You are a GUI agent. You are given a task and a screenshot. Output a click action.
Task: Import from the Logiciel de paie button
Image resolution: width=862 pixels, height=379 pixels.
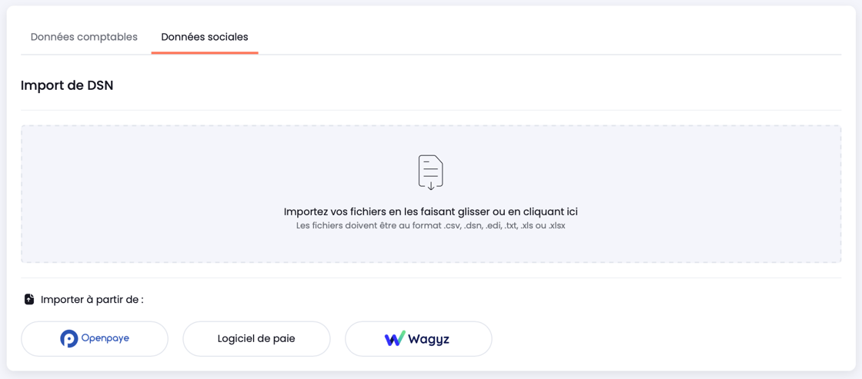[x=256, y=339]
